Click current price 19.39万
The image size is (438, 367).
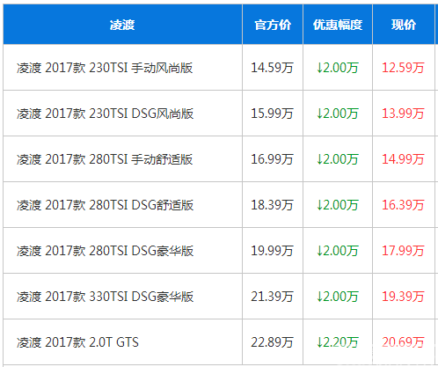click(x=403, y=297)
